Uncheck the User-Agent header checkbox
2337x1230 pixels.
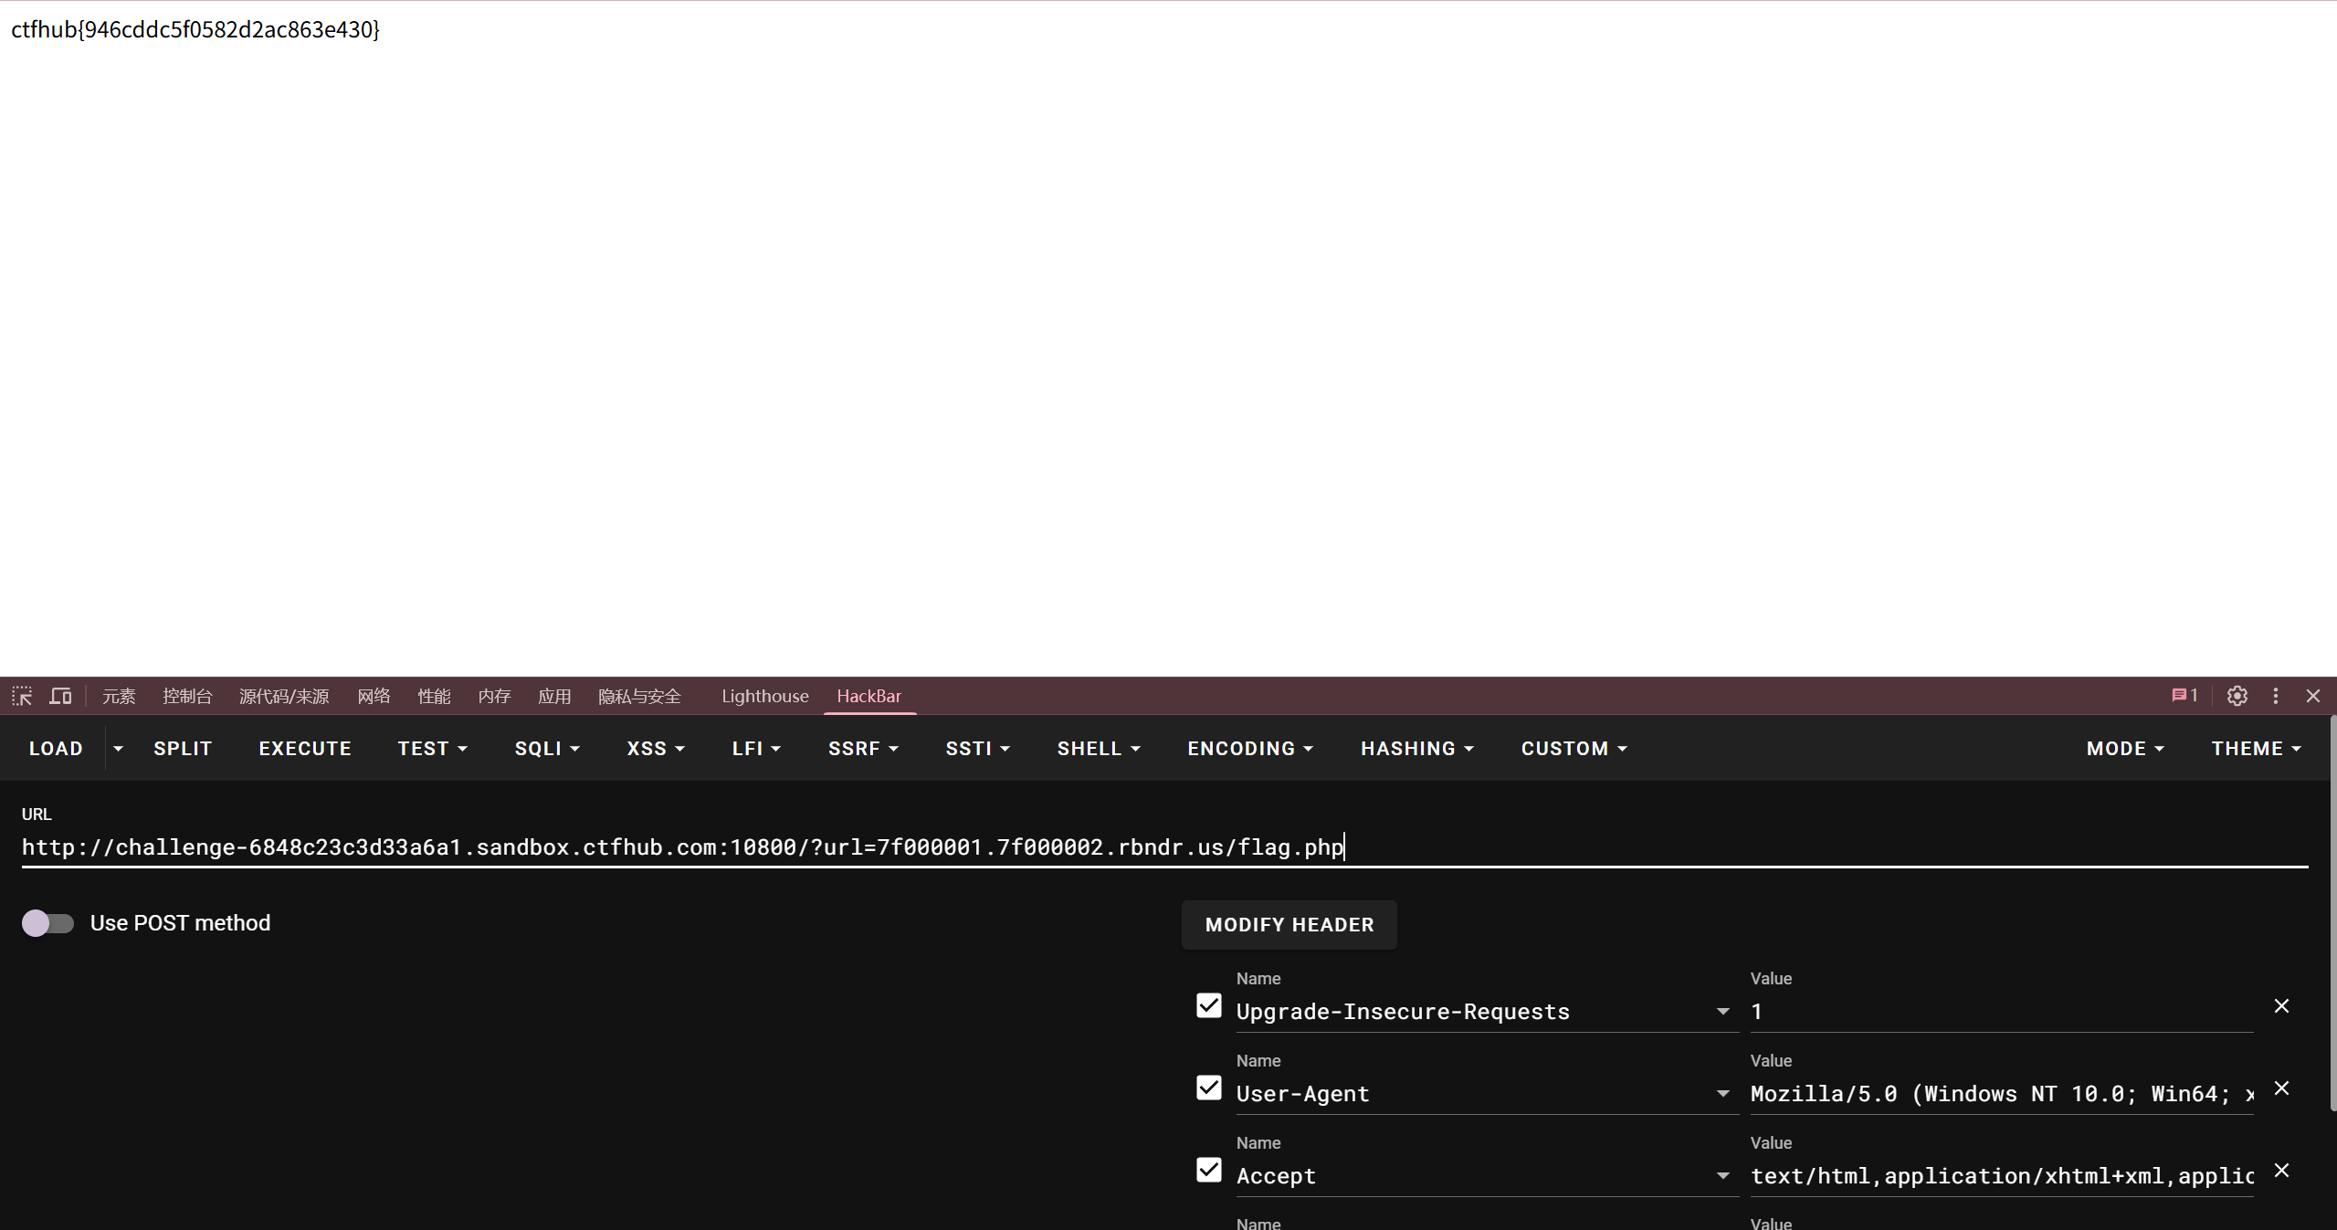pyautogui.click(x=1208, y=1088)
